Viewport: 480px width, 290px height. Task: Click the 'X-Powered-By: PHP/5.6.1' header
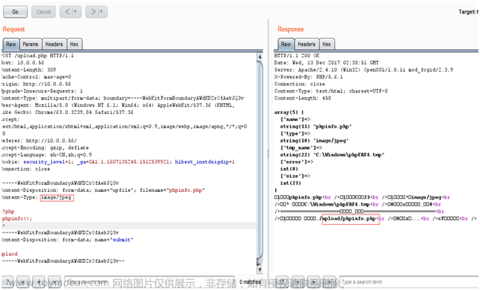[309, 76]
